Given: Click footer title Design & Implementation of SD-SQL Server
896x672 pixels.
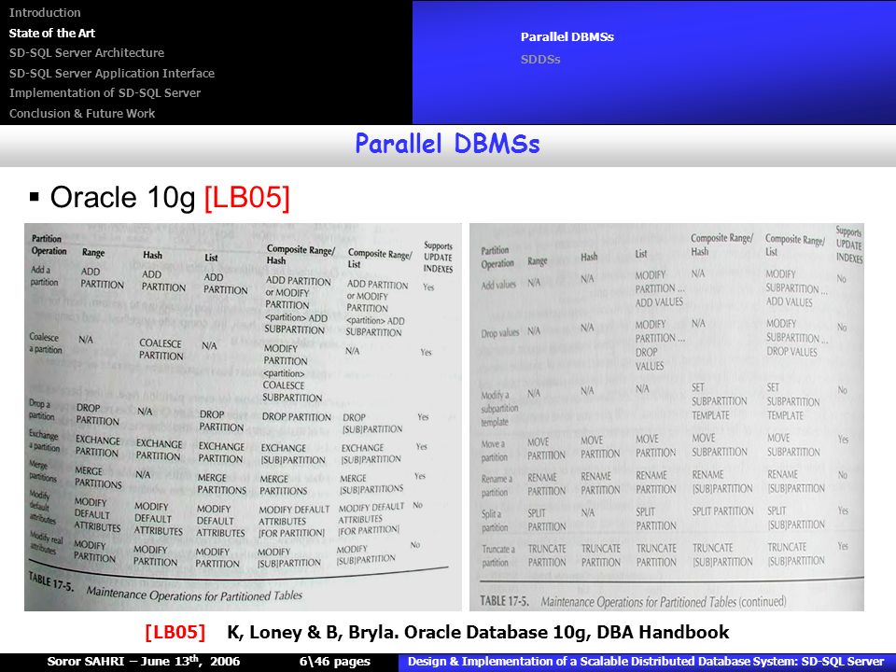Looking at the screenshot, I should coord(646,662).
